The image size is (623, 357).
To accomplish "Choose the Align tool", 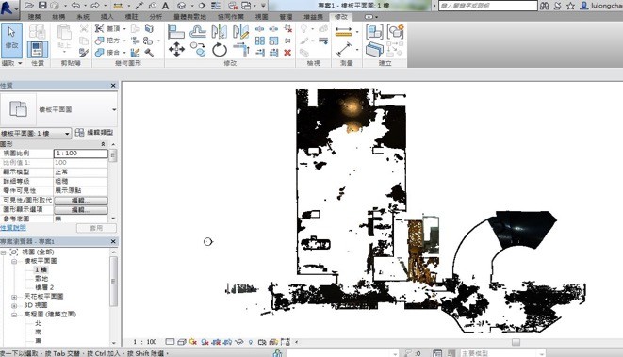I will [176, 32].
